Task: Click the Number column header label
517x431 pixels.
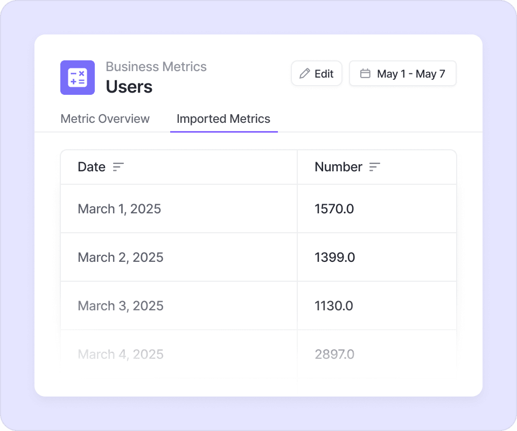Action: 338,167
